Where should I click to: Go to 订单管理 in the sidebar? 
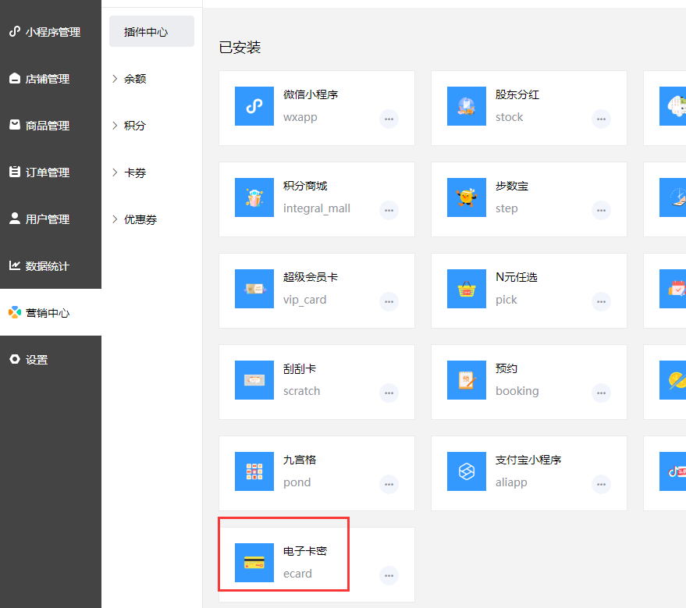47,172
